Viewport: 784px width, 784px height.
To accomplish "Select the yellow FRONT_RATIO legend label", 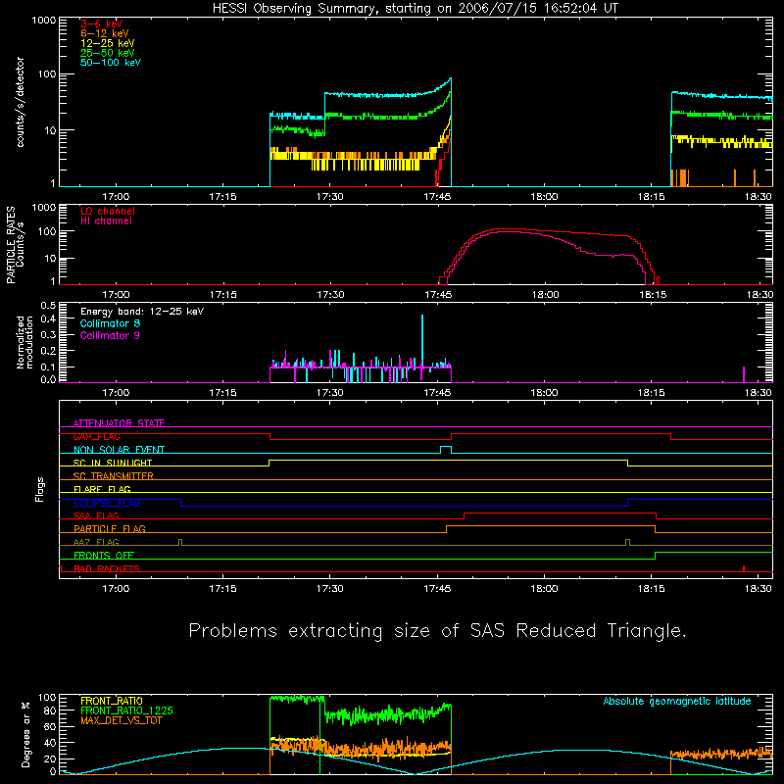I will (x=112, y=701).
